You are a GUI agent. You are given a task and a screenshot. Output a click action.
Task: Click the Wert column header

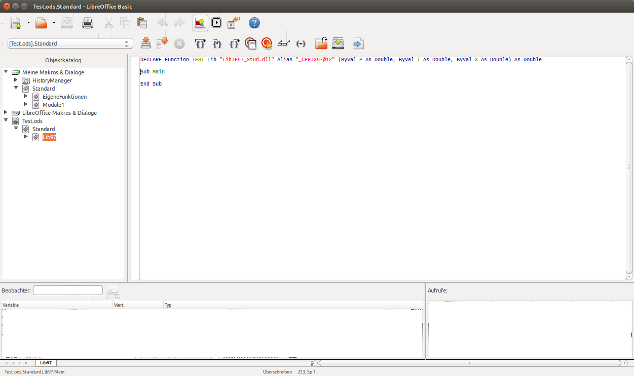pyautogui.click(x=138, y=305)
